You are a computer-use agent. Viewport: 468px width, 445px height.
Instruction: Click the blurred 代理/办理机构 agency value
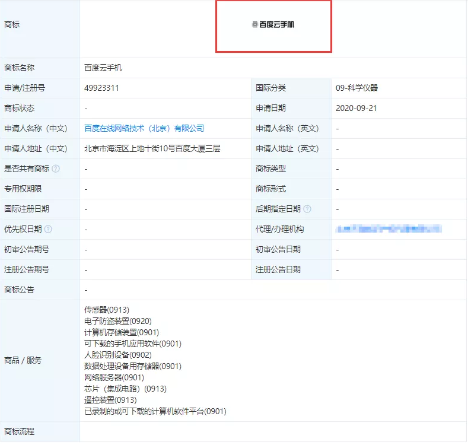pyautogui.click(x=389, y=229)
